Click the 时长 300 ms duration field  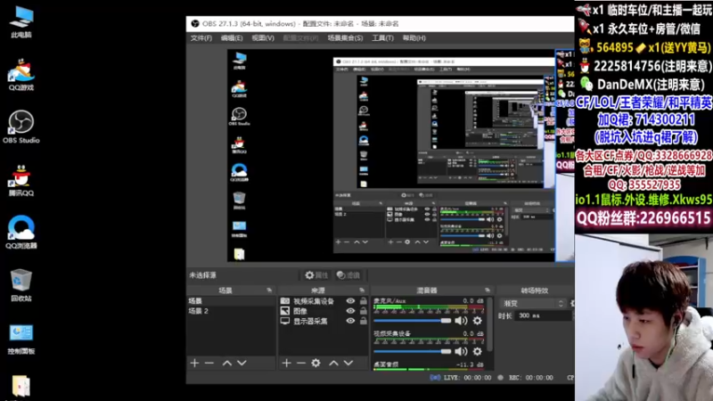(544, 315)
